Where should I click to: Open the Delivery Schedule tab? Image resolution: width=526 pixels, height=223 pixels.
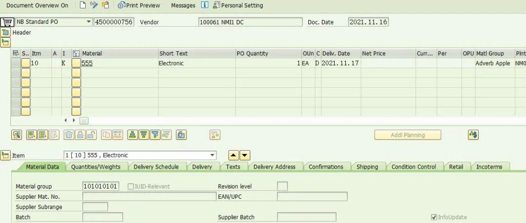[x=156, y=167]
